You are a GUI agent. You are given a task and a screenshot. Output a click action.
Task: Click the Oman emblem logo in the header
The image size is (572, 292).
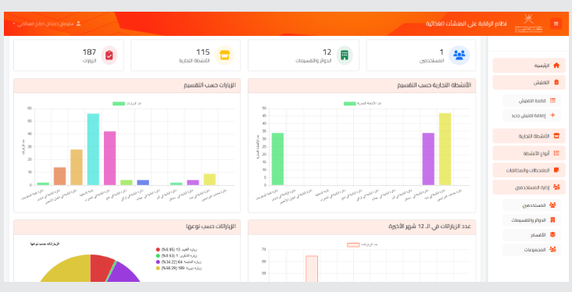(x=528, y=23)
